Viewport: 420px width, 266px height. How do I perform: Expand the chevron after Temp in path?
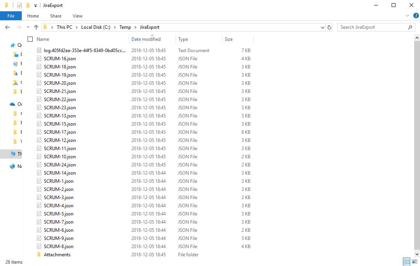pyautogui.click(x=135, y=27)
